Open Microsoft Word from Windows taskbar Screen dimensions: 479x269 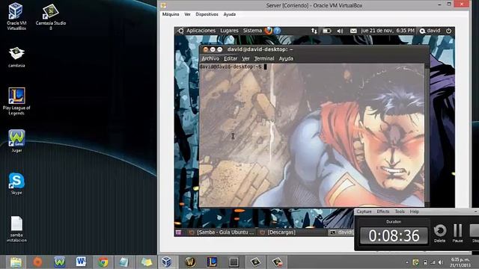pos(82,262)
